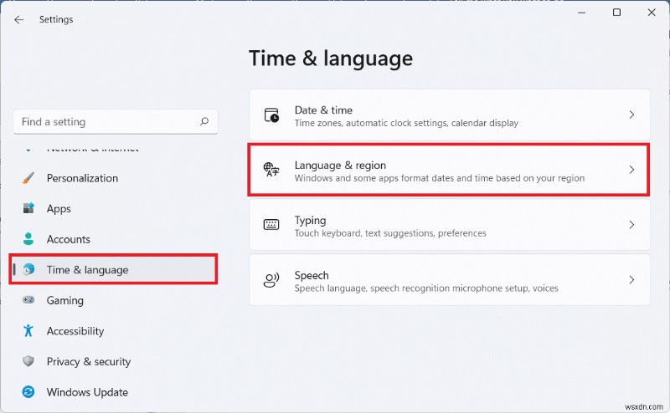Expand Date & time via its chevron

631,115
